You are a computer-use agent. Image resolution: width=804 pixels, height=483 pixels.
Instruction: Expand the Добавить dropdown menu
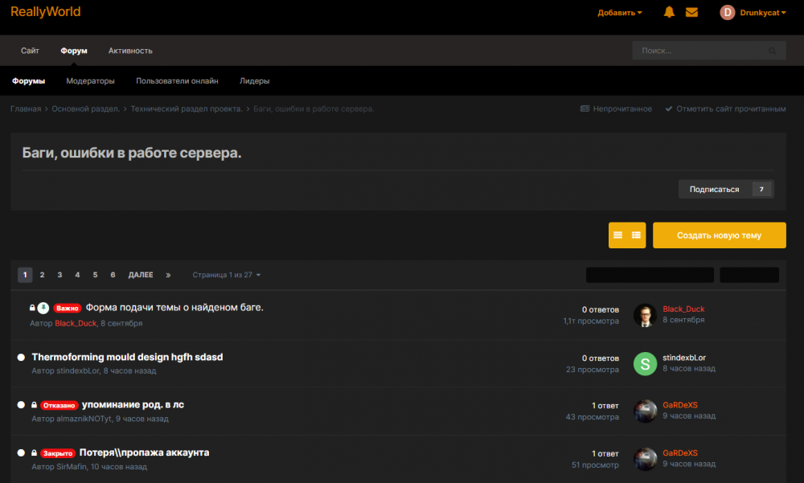point(619,13)
